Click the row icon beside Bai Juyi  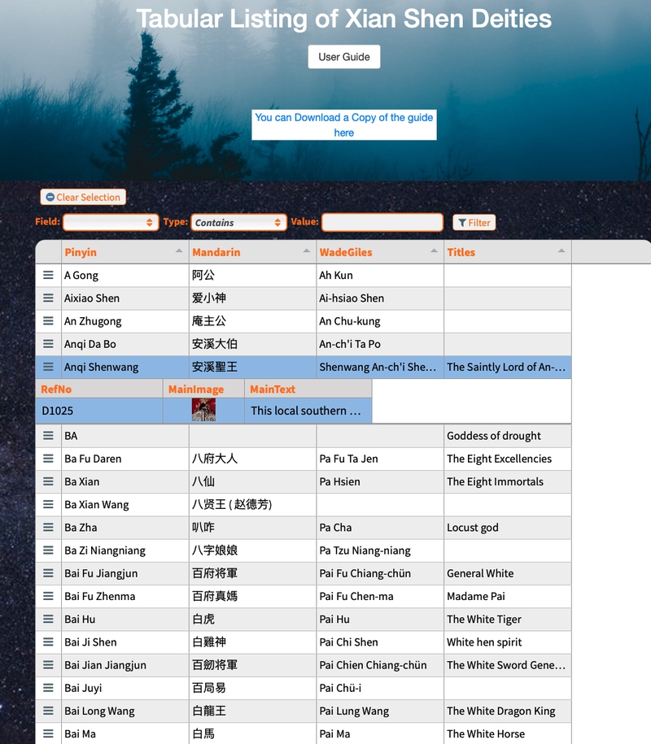pyautogui.click(x=48, y=688)
